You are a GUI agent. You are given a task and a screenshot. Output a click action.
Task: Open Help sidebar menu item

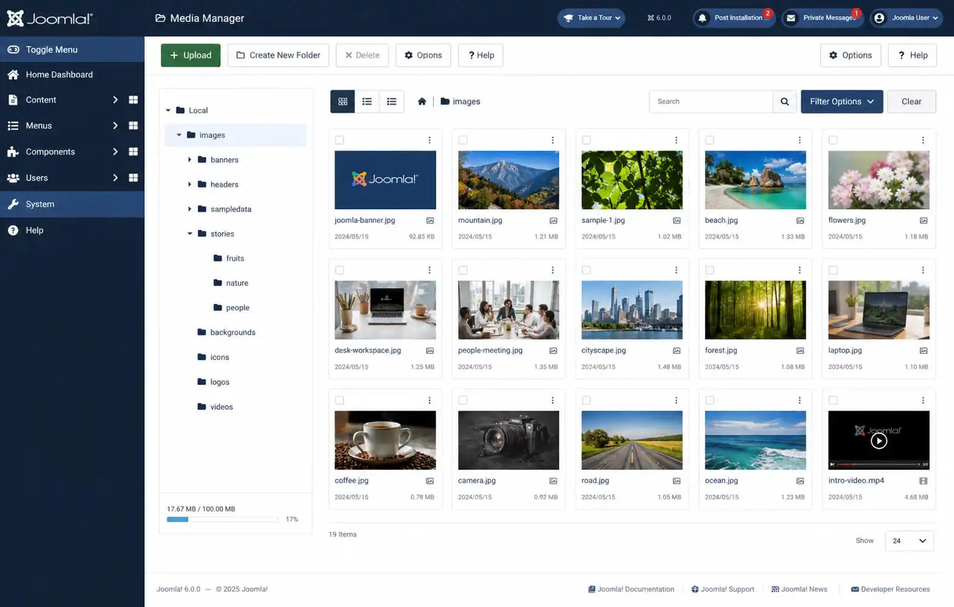click(x=72, y=230)
